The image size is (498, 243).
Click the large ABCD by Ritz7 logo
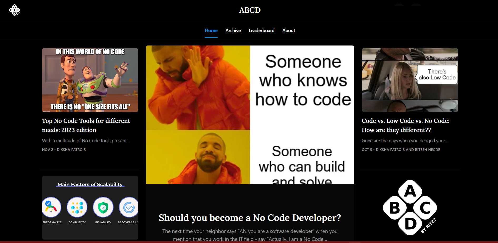(410, 208)
